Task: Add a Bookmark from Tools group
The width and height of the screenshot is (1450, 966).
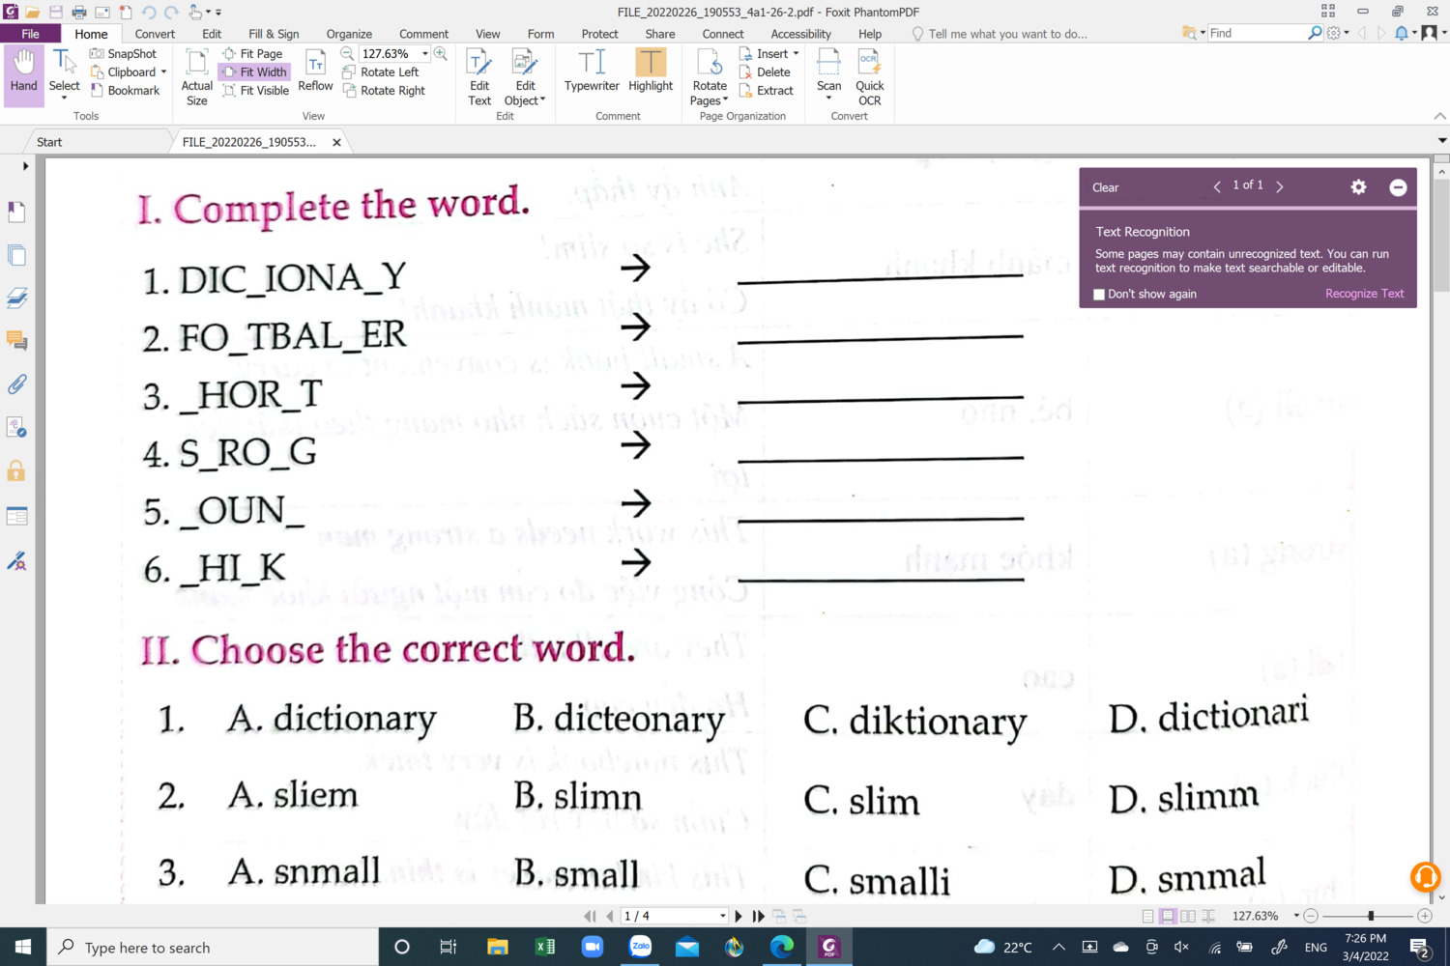Action: point(125,91)
